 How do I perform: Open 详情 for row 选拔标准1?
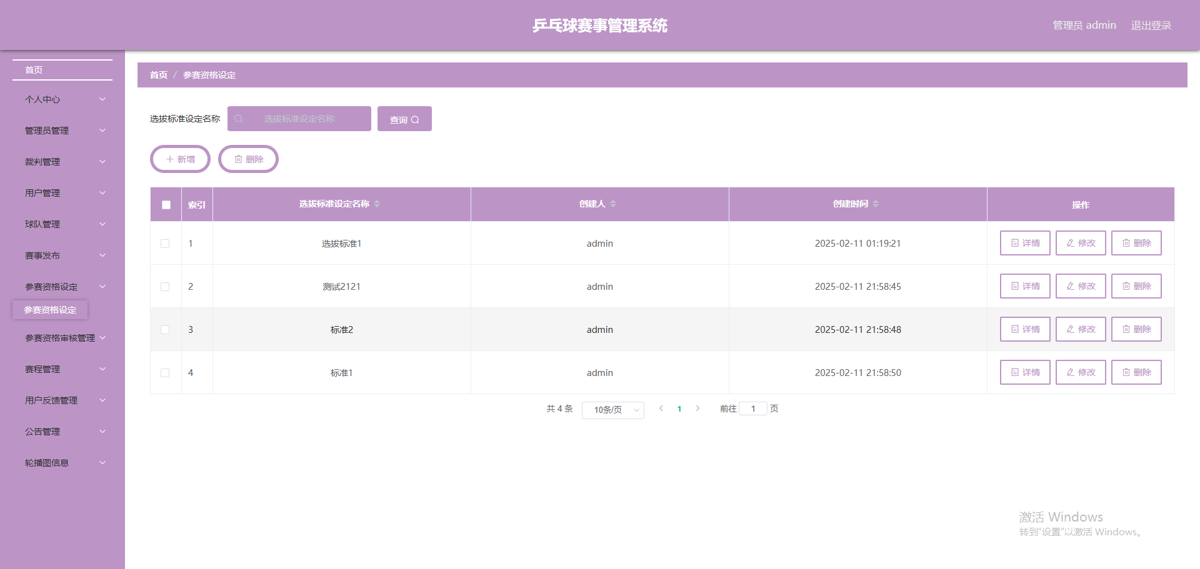click(1025, 243)
